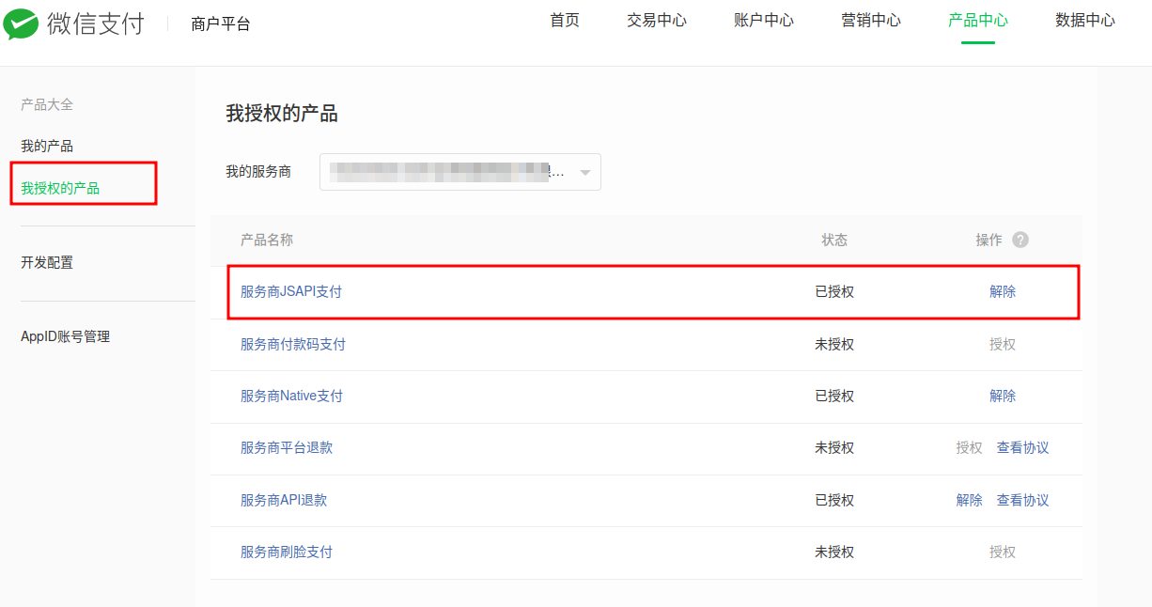Click 解除 for 服务商JSAPI支付
This screenshot has height=607, width=1152.
click(1003, 291)
